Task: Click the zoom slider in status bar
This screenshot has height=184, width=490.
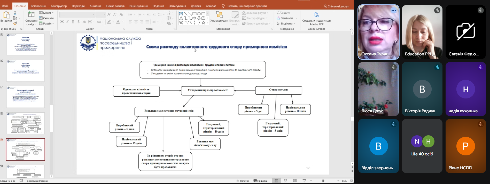Action: 325,181
